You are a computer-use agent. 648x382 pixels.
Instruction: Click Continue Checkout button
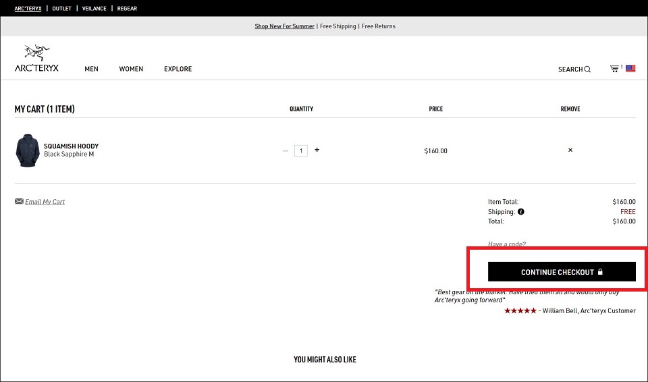pos(562,271)
